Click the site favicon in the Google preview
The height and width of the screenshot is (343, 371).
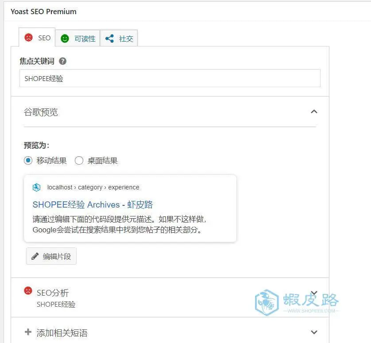36,187
